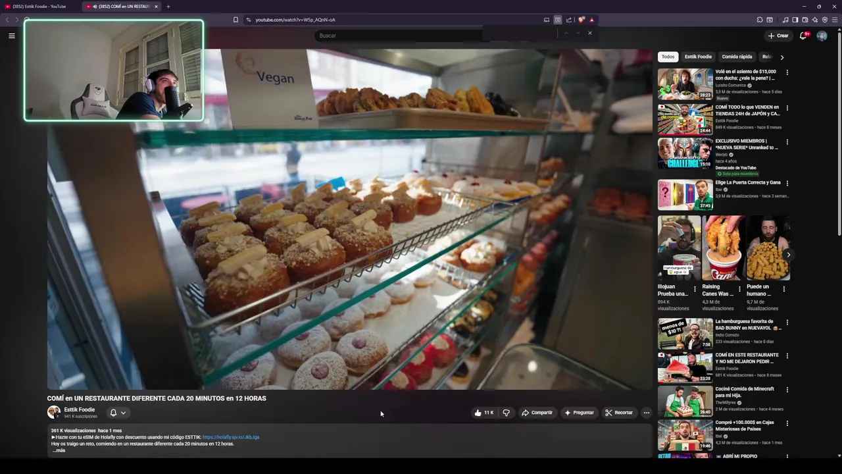This screenshot has width=842, height=474.
Task: Open Puede un humano short thumbnail
Action: click(768, 248)
